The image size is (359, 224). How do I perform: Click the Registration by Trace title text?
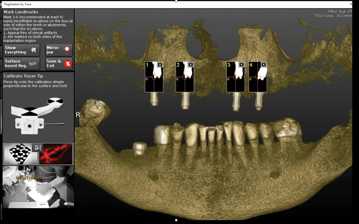pos(18,4)
